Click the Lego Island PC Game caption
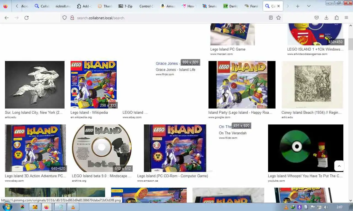Viewport: 353px width, 211px height. 228,49
